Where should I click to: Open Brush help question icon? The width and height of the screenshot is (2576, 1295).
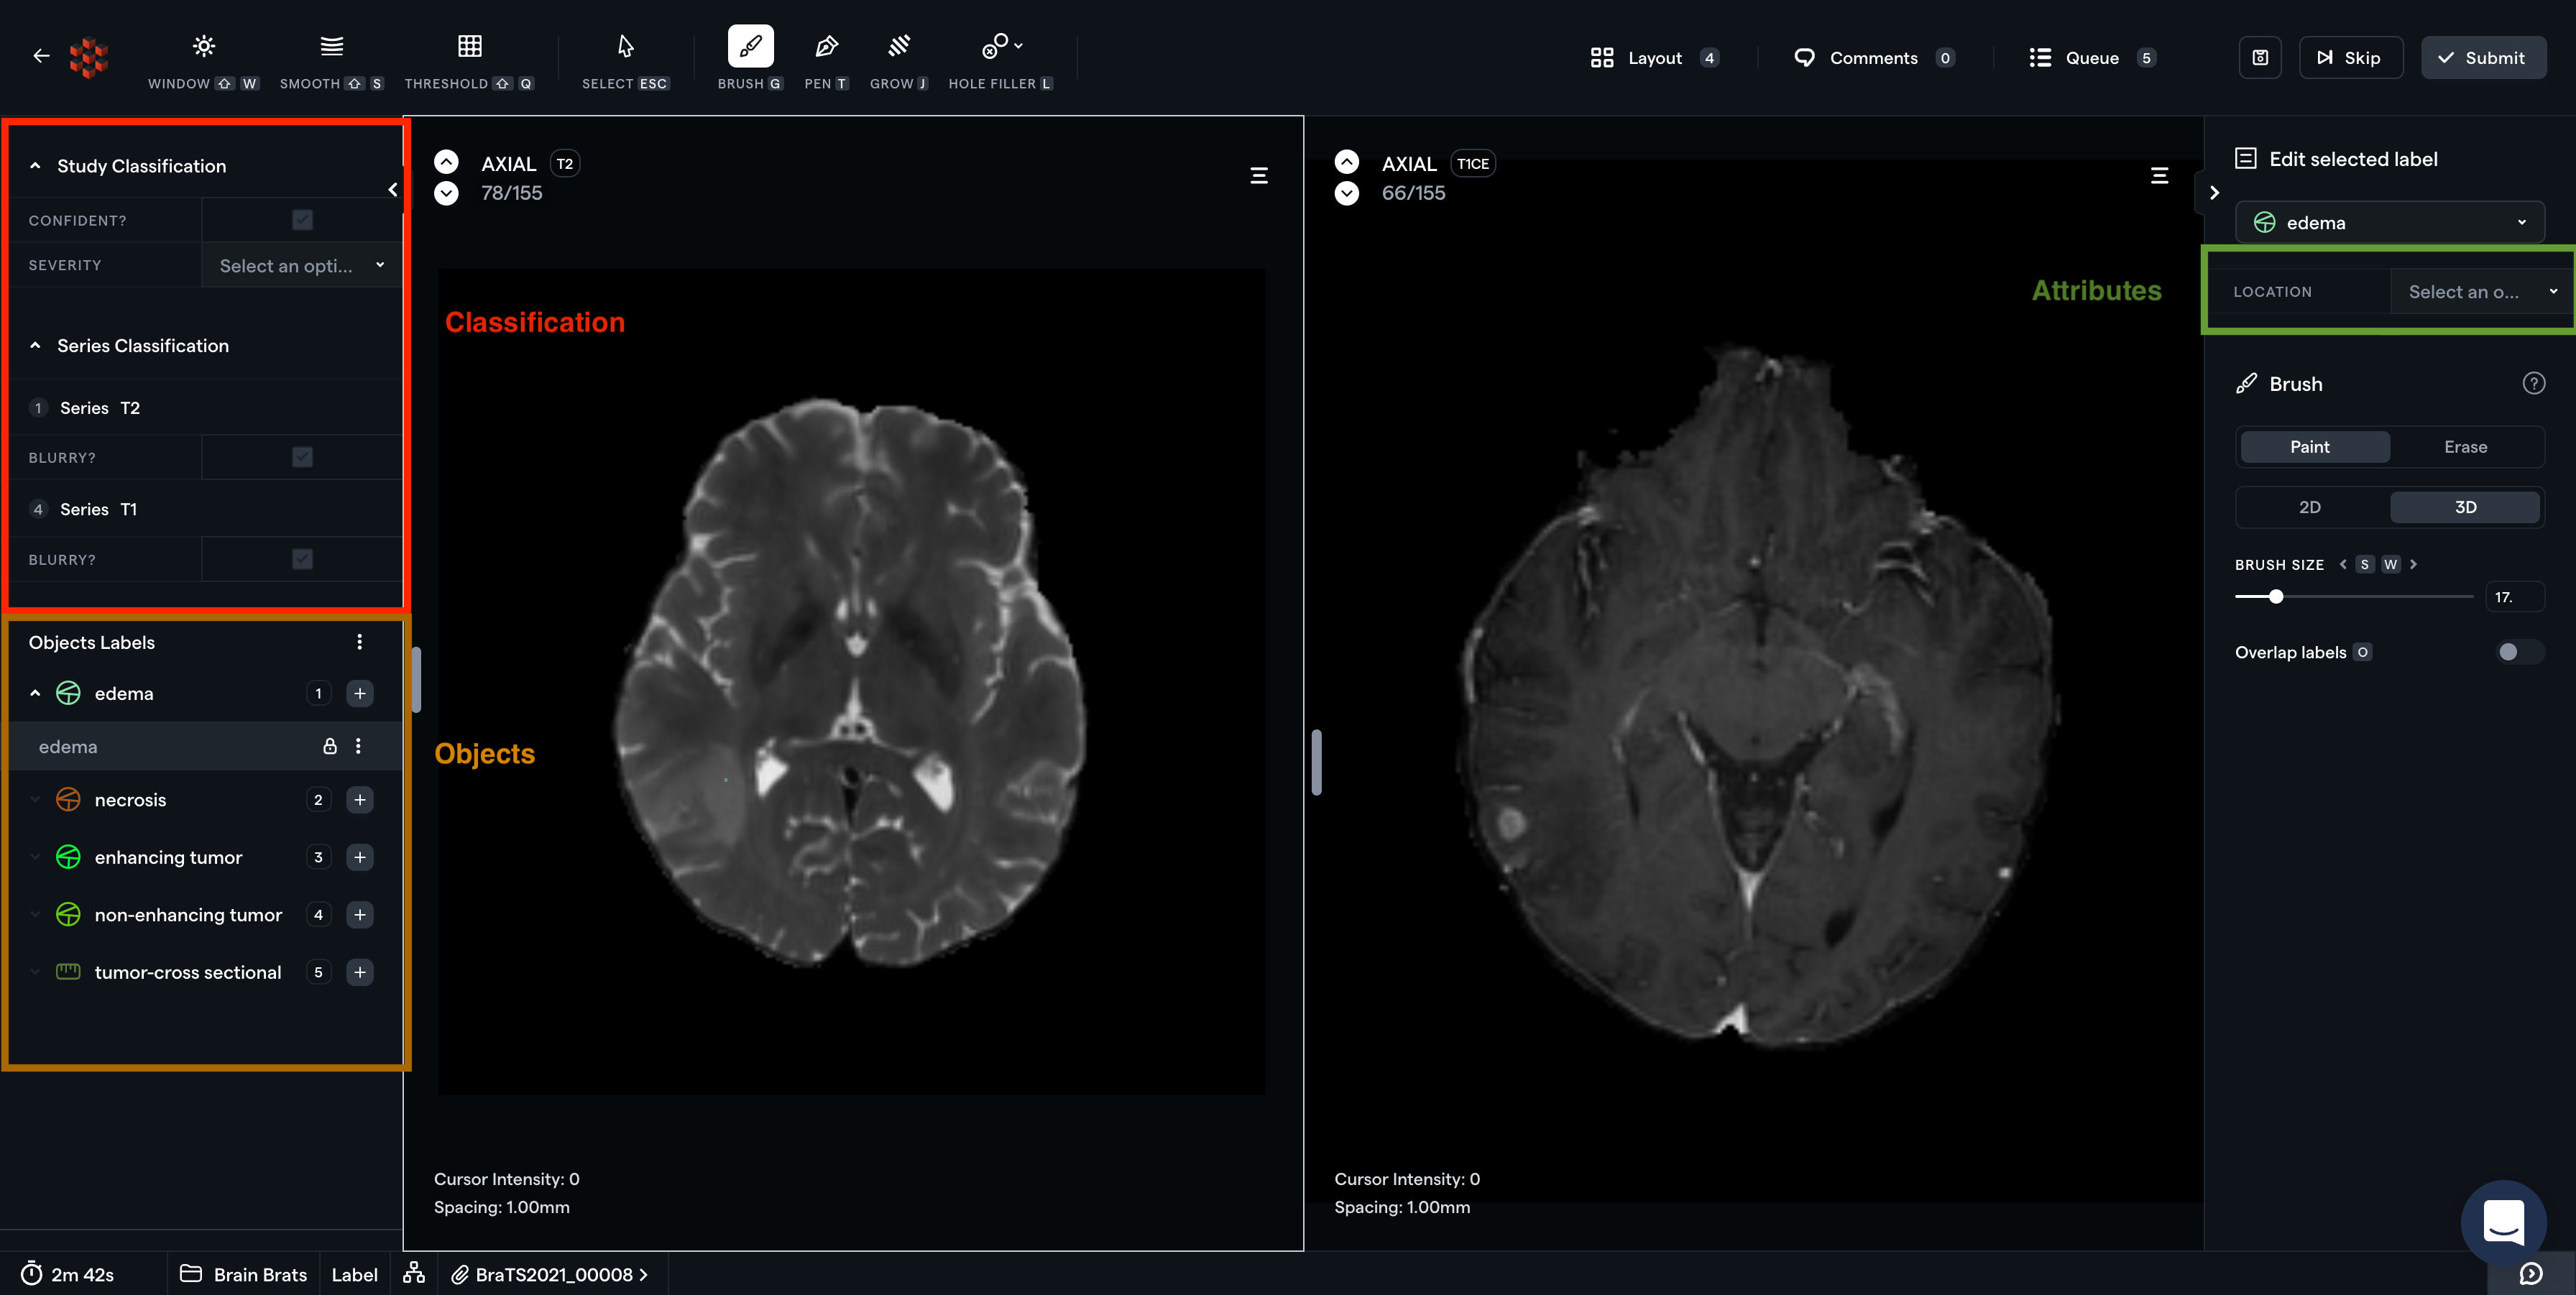coord(2534,384)
